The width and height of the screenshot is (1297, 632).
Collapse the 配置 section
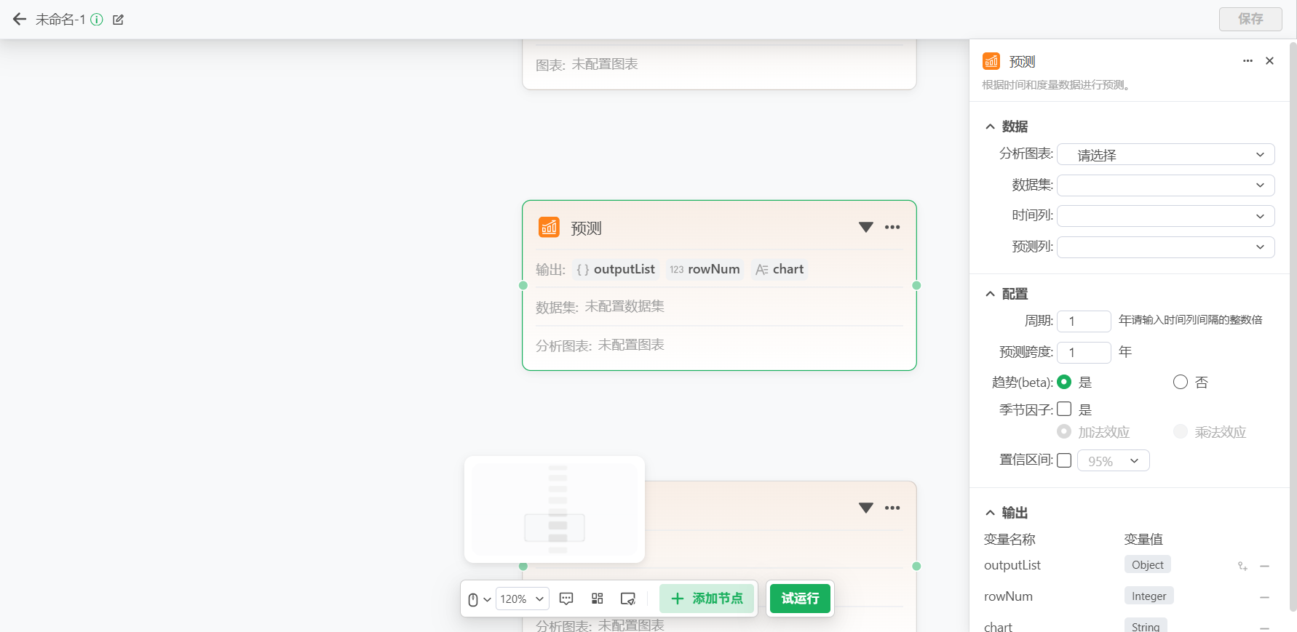(990, 294)
